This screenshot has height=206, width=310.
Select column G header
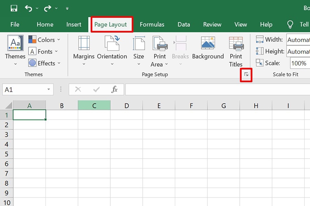coord(224,105)
